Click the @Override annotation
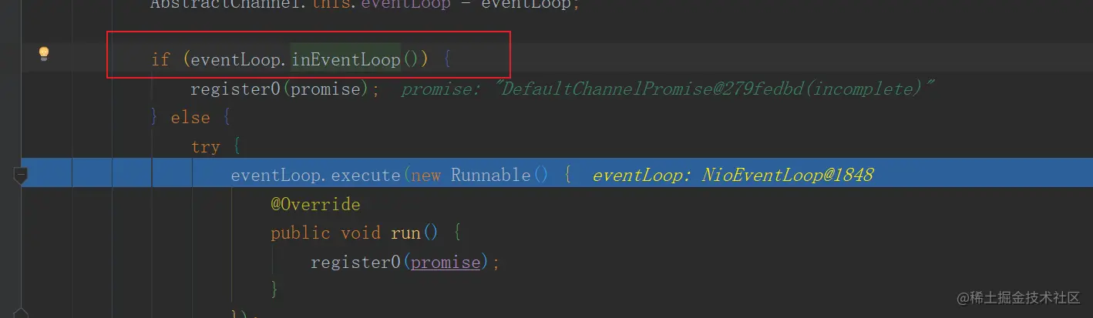 pos(315,205)
